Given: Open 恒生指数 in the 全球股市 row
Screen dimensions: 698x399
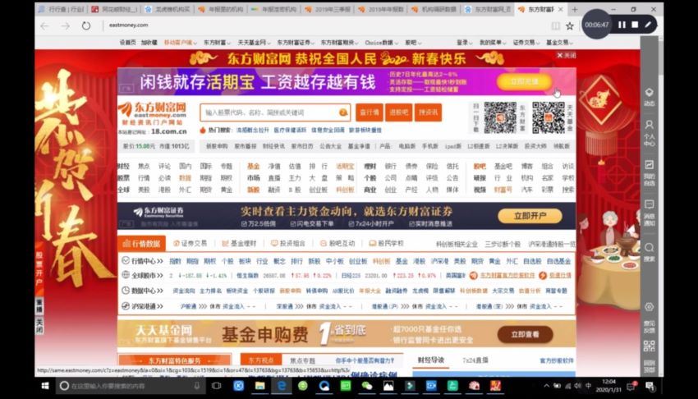Looking at the screenshot, I should (x=247, y=275).
